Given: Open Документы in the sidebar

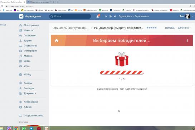Looking at the screenshot, I should (x=30, y=93).
